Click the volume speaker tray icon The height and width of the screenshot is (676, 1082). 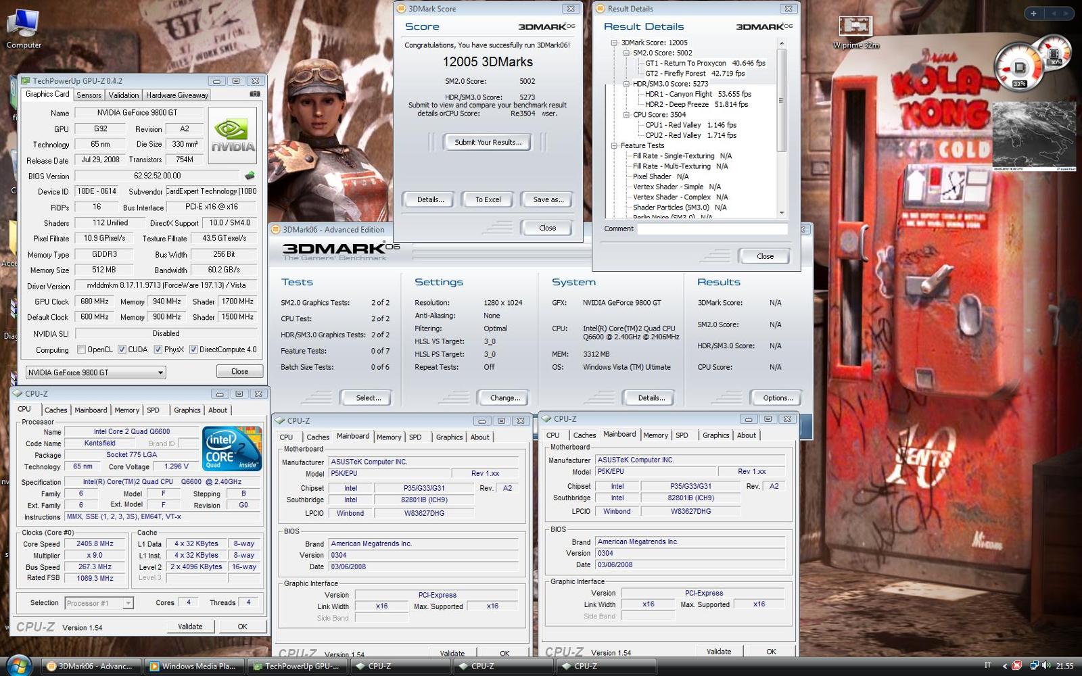tap(1046, 666)
